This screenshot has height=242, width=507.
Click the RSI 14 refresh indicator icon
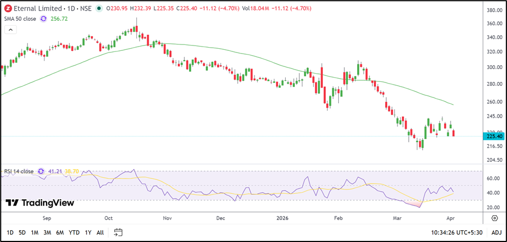(x=38, y=171)
